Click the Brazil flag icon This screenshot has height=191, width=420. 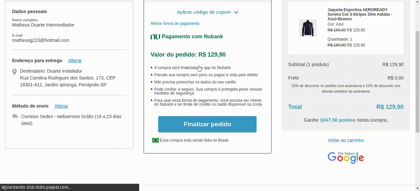[156, 140]
